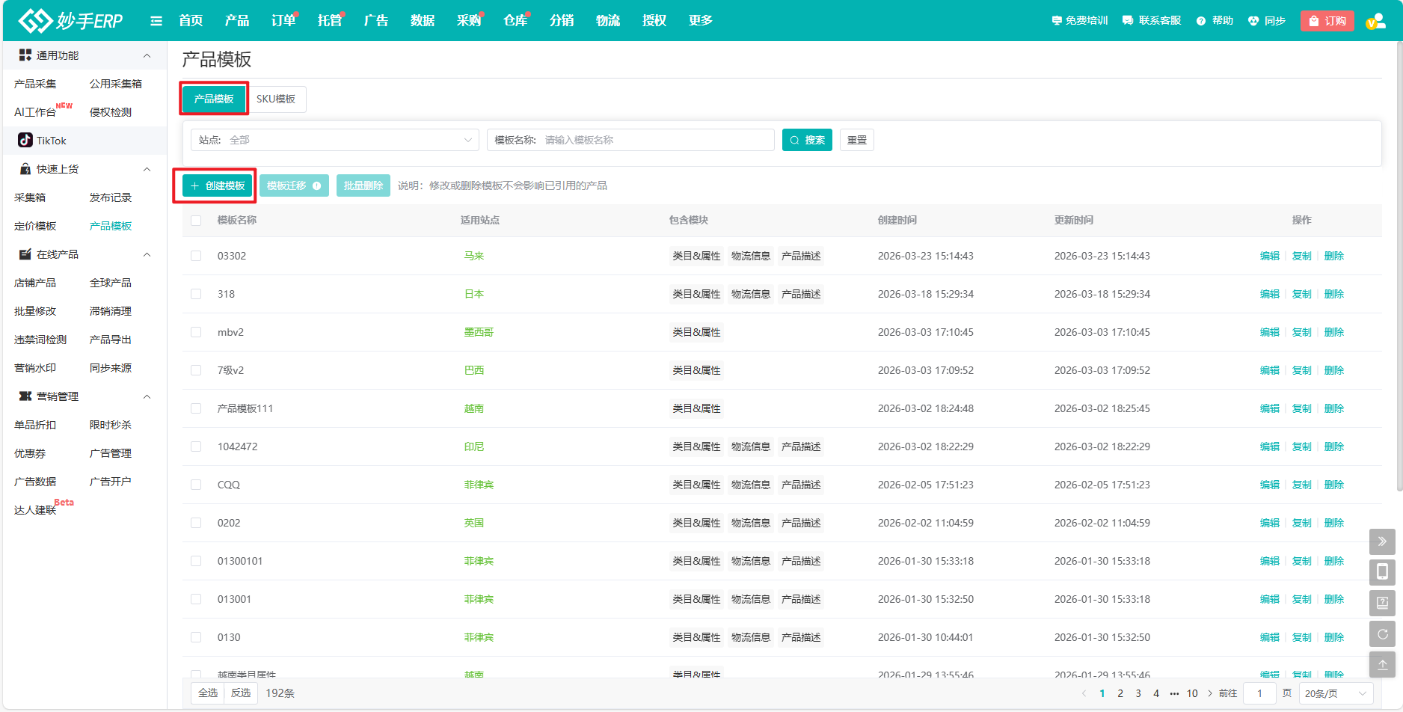Collapse the 通用功能 sidebar section
The width and height of the screenshot is (1403, 712).
click(147, 55)
